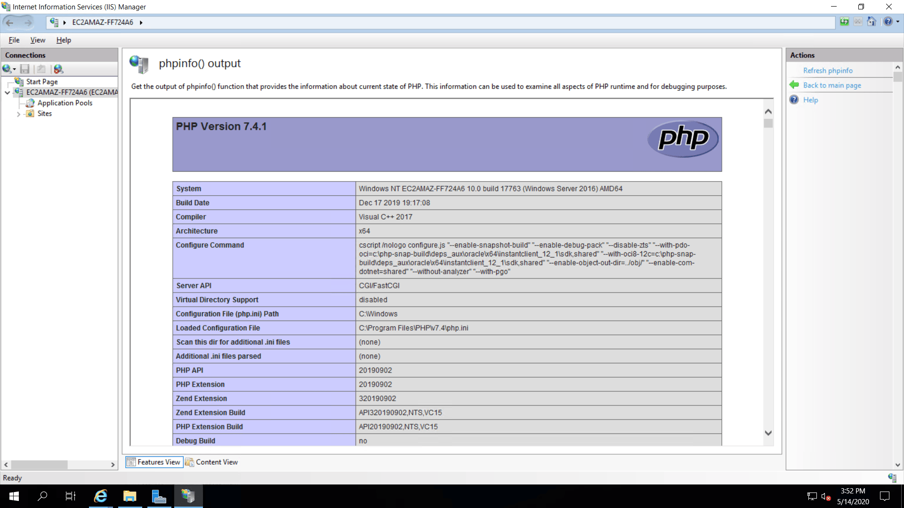Click the 'C:\Program Files\PHP\v7.4\php.ini' value

pyautogui.click(x=413, y=328)
